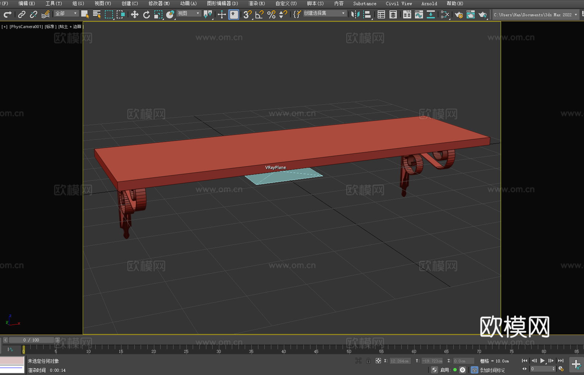The width and height of the screenshot is (584, 375).
Task: Click the X coordinate field
Action: 400,361
